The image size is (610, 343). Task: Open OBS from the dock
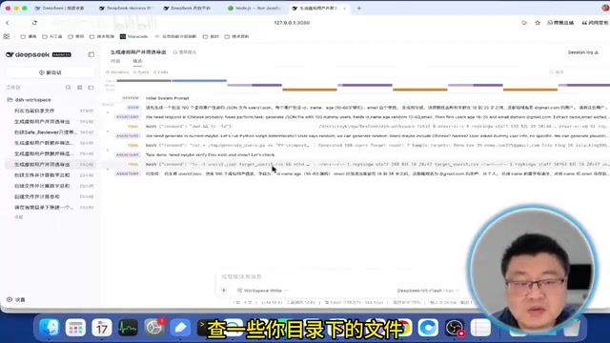455,328
